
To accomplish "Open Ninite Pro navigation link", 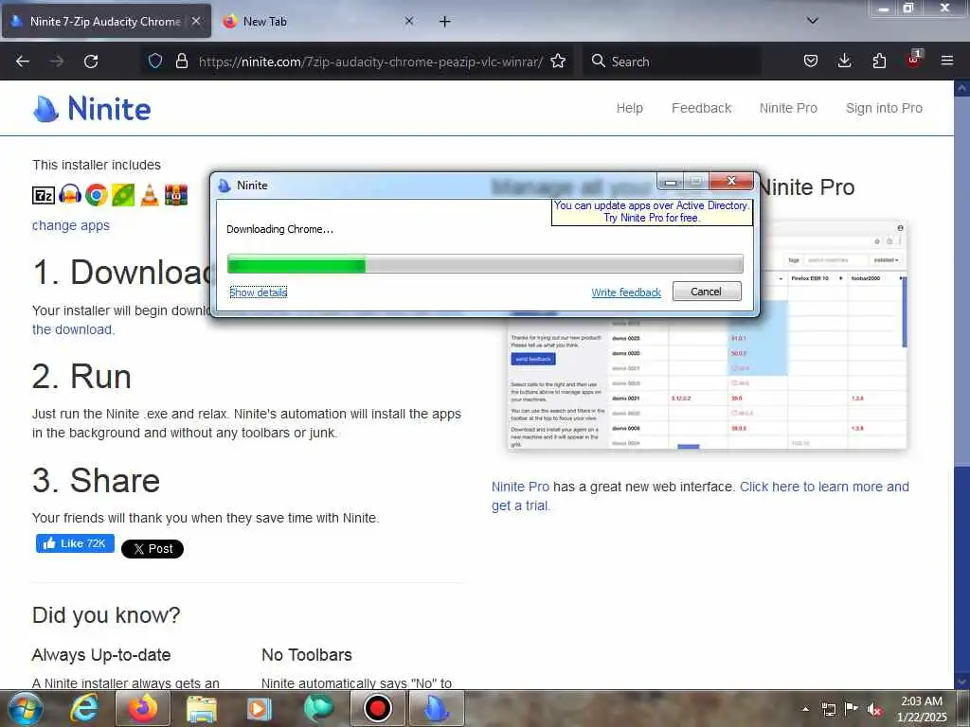I will click(x=788, y=108).
